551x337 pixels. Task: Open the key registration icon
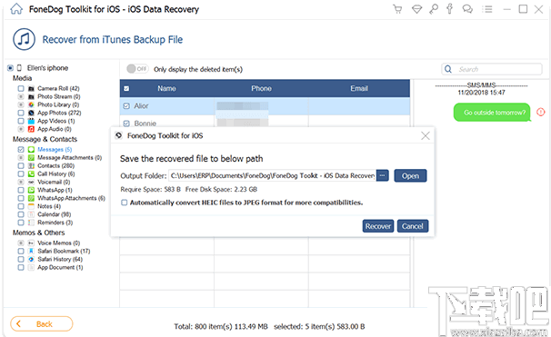[434, 9]
